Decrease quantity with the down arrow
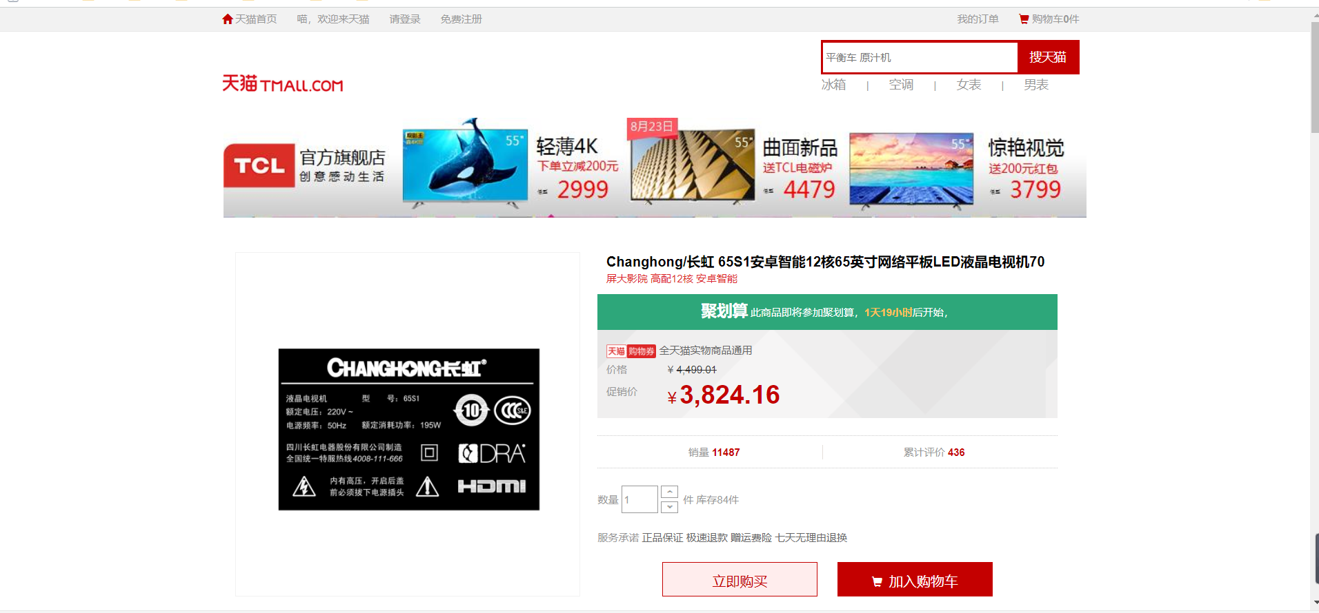The height and width of the screenshot is (613, 1319). [x=669, y=507]
